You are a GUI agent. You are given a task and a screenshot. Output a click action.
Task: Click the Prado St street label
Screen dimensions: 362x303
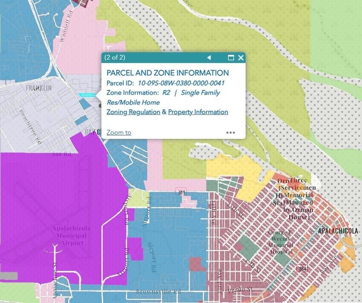pyautogui.click(x=240, y=290)
